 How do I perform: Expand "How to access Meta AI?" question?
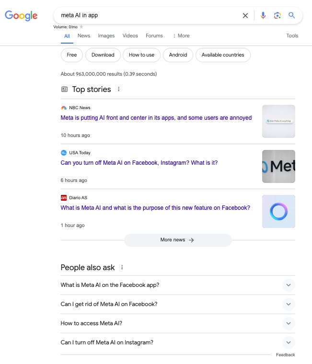(x=288, y=323)
